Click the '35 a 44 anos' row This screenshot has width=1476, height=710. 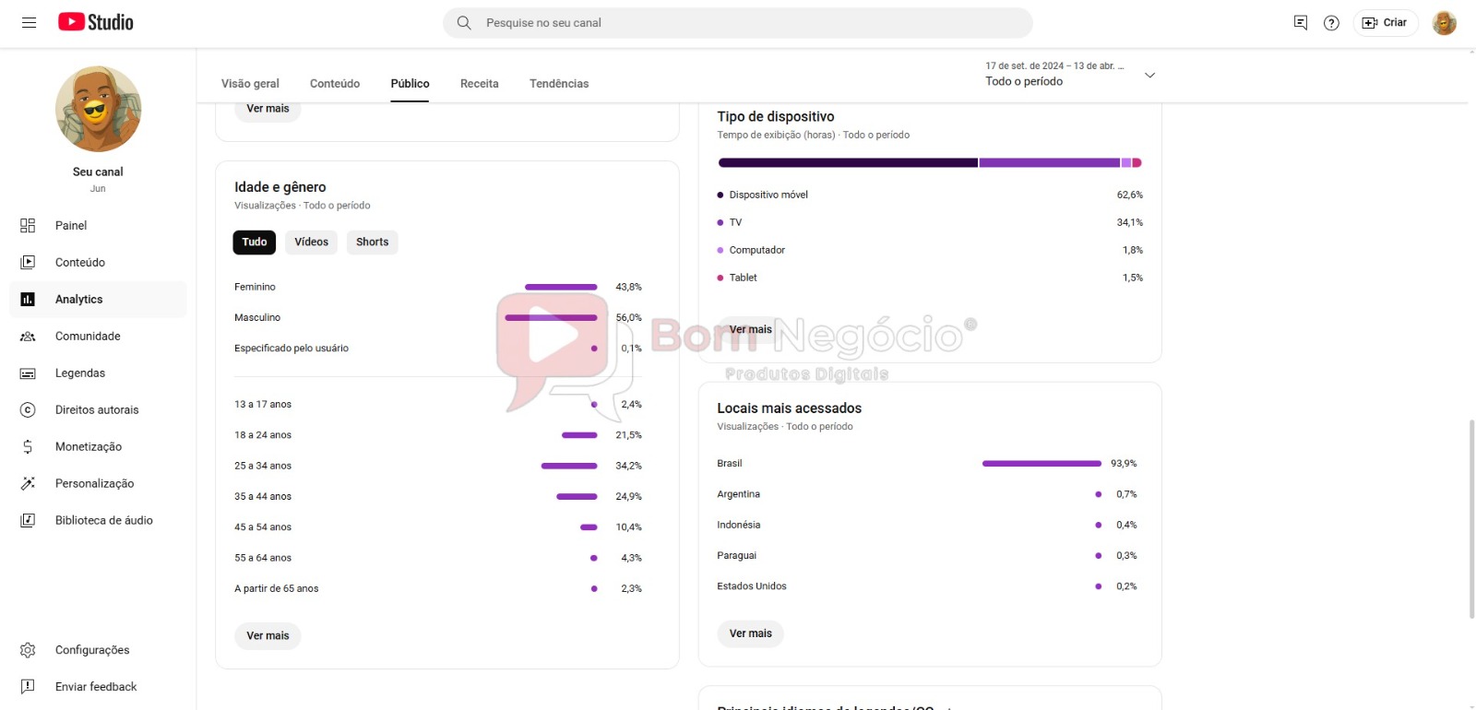[438, 497]
